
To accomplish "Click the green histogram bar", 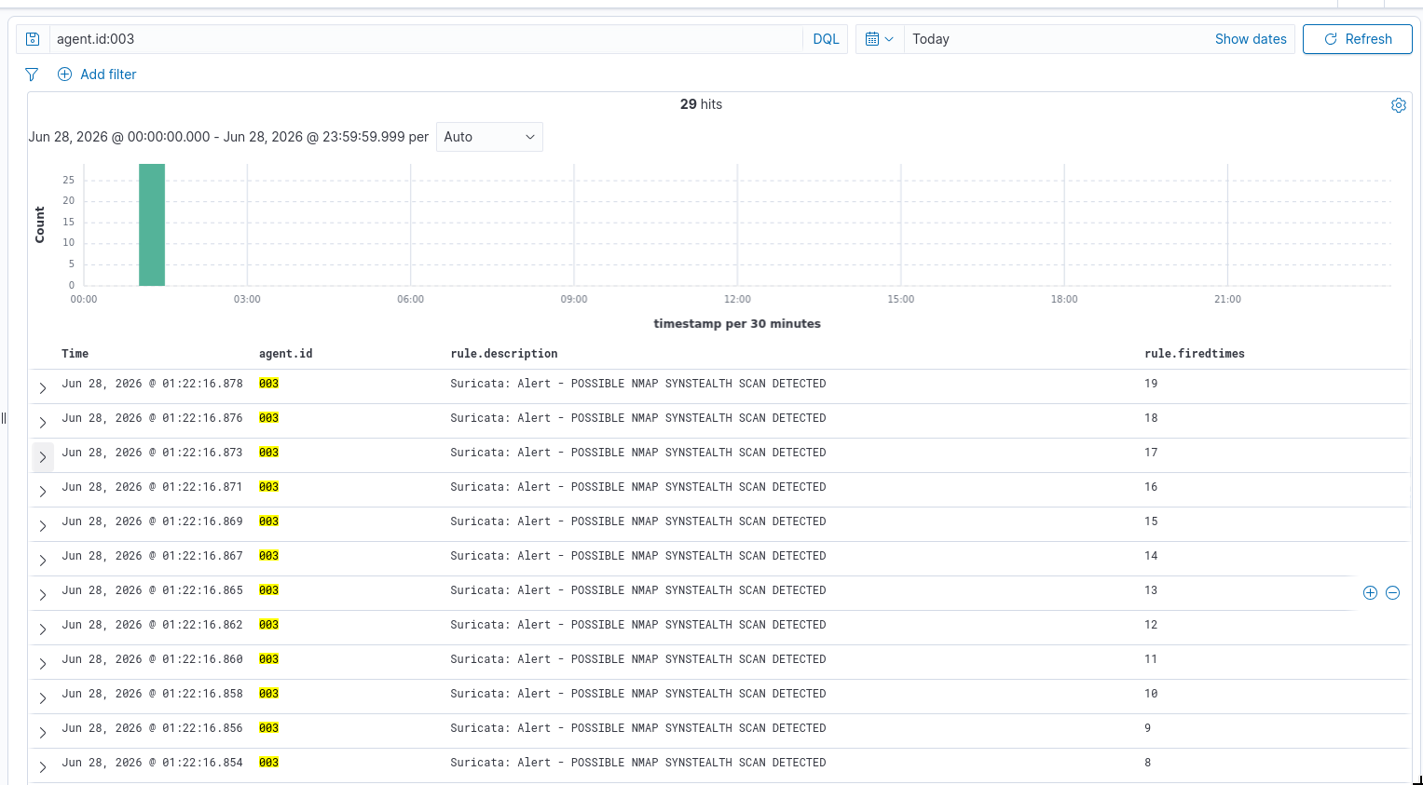I will [152, 224].
